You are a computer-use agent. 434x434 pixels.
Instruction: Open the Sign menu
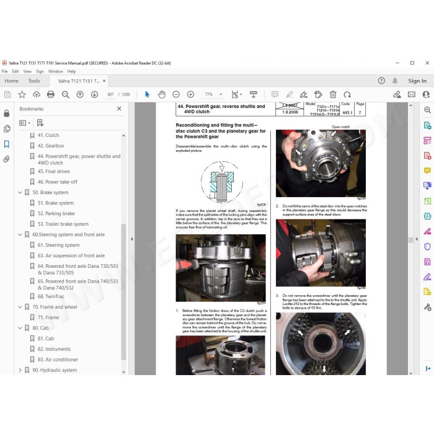click(40, 71)
